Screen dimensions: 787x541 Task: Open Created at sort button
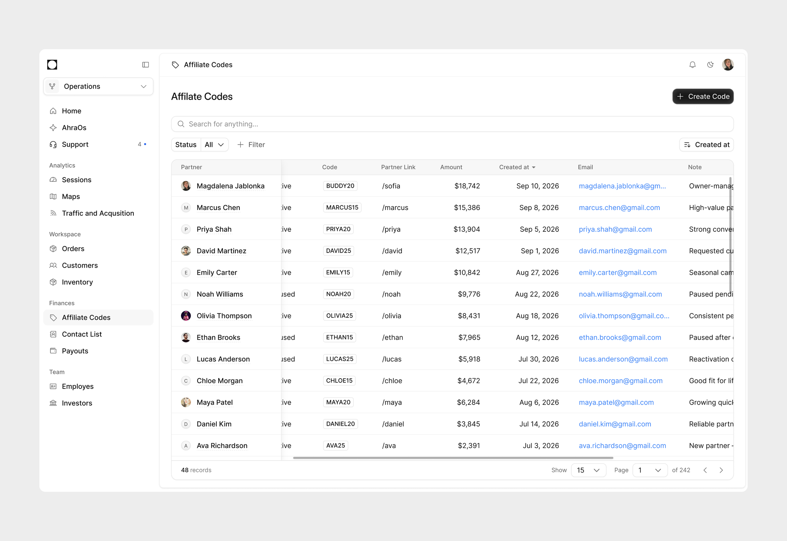pyautogui.click(x=707, y=145)
